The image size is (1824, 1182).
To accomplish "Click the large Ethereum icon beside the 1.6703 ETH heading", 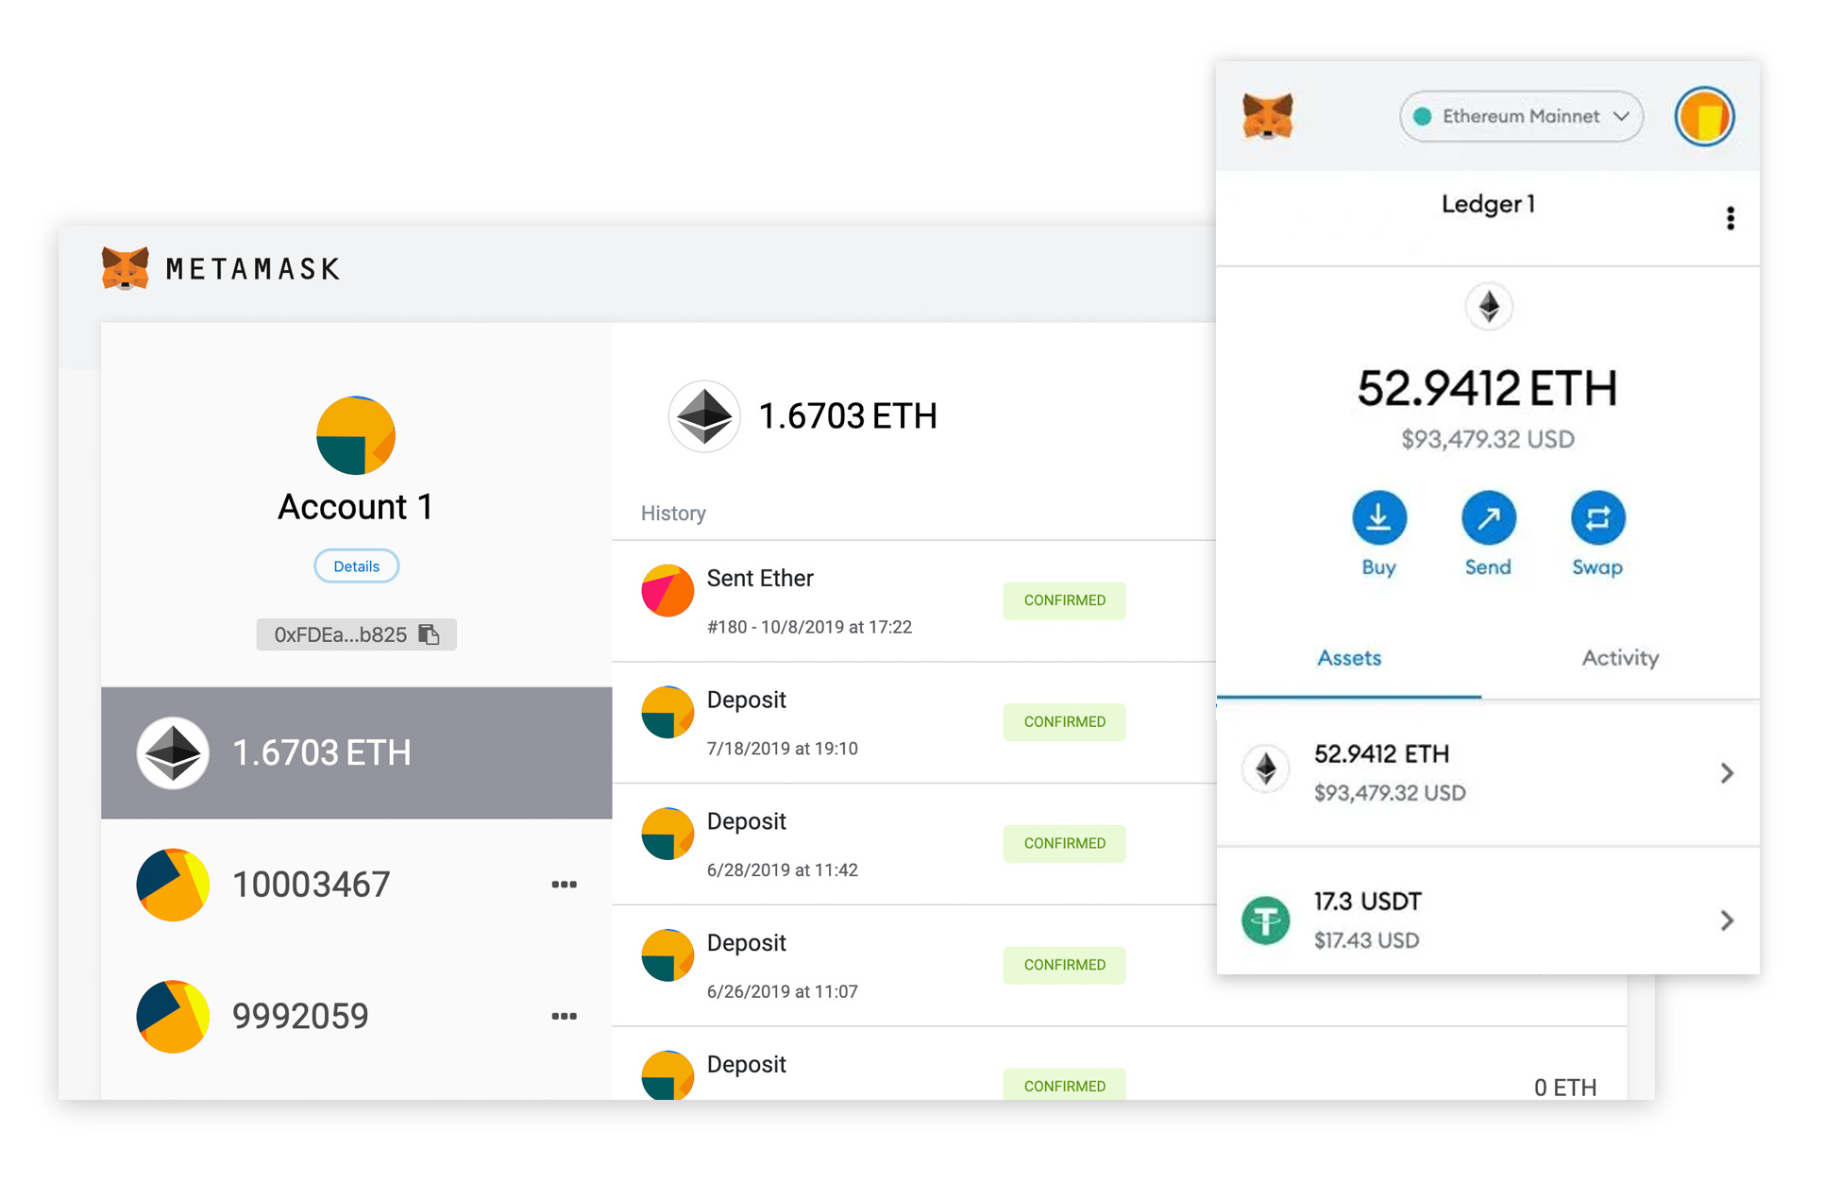I will [x=703, y=416].
